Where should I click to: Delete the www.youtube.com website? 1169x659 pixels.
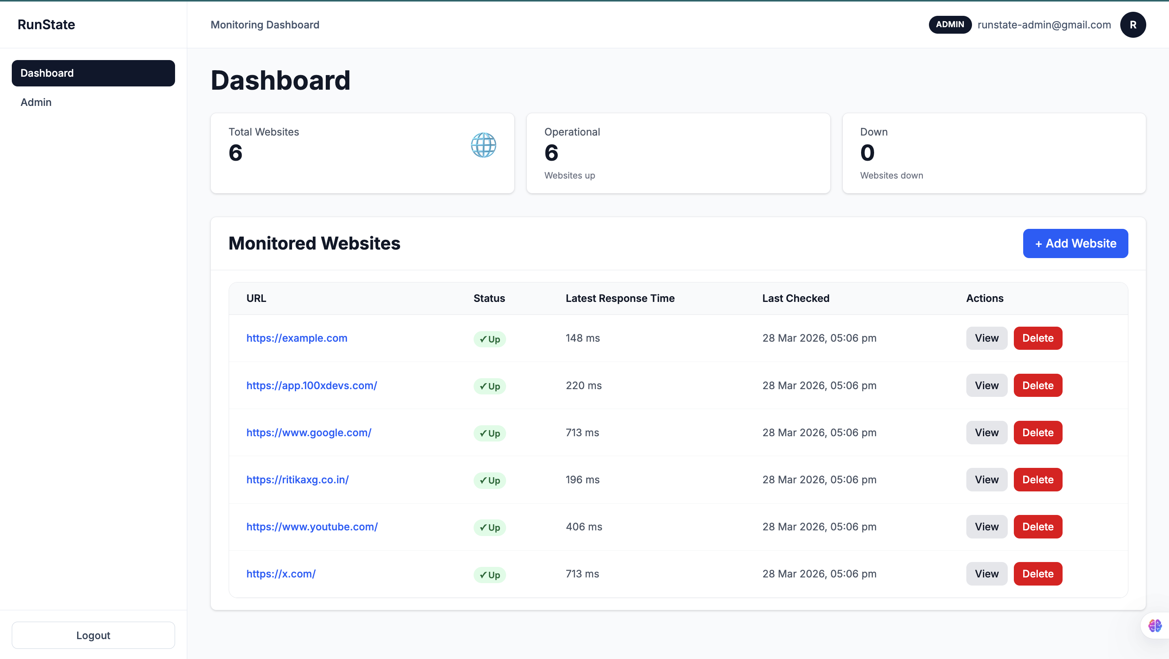tap(1037, 527)
